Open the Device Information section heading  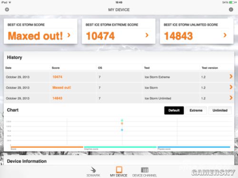[27, 161]
